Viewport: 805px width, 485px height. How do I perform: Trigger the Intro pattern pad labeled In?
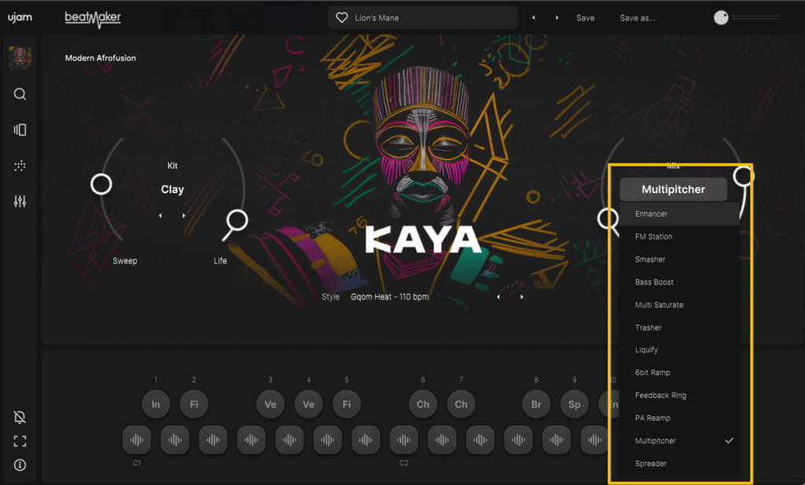pyautogui.click(x=156, y=404)
